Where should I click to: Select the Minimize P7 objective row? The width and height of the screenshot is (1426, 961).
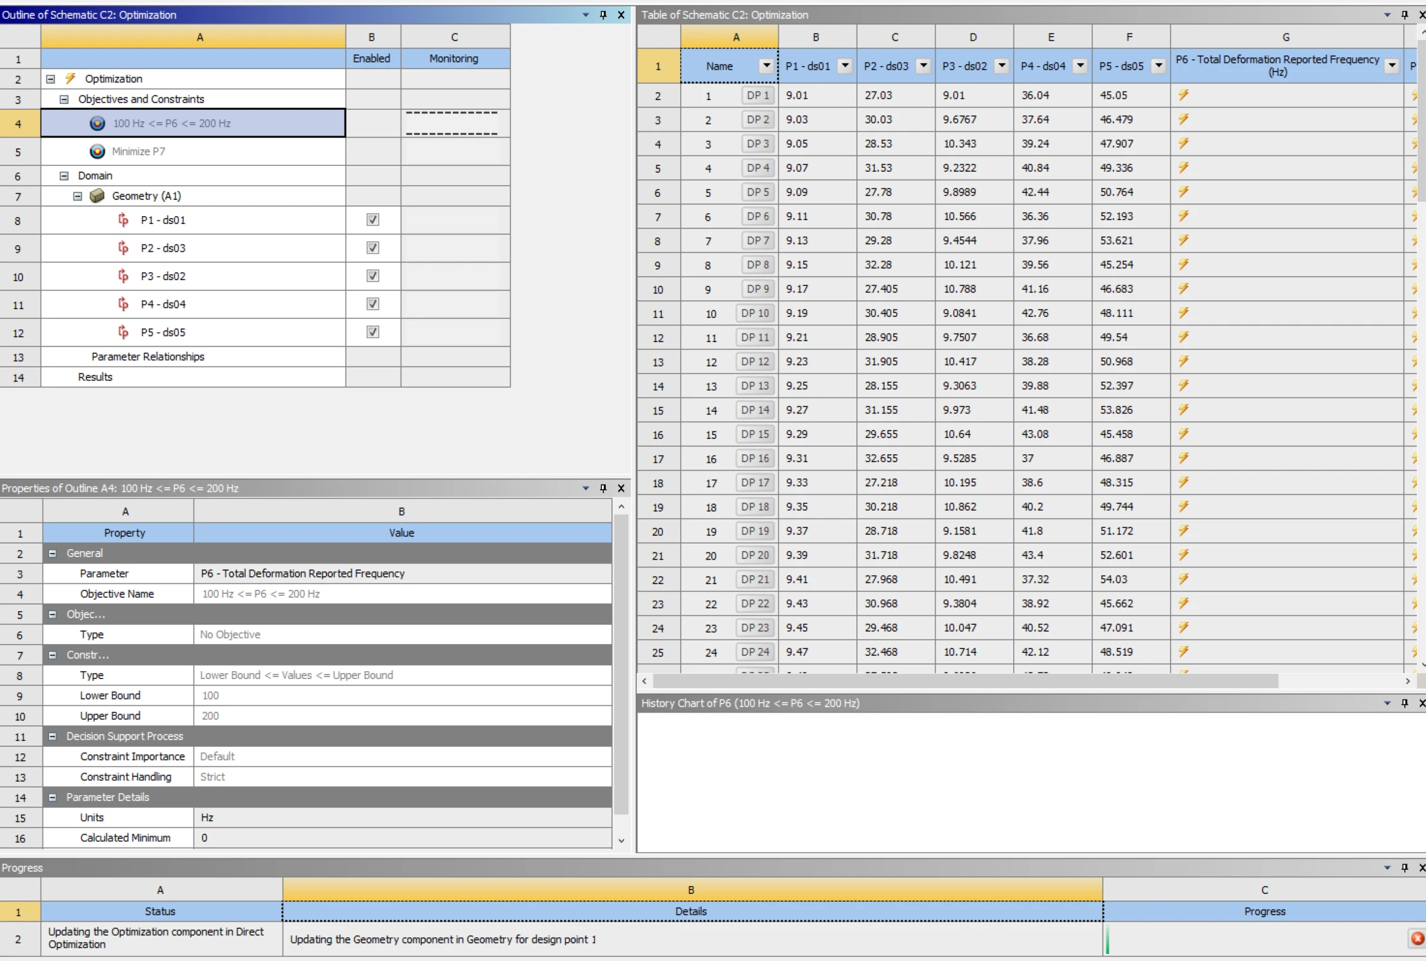(x=193, y=152)
